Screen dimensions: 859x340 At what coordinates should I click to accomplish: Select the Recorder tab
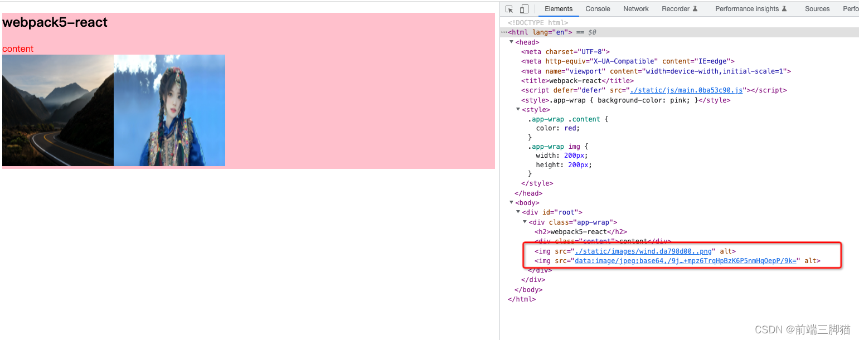[680, 9]
